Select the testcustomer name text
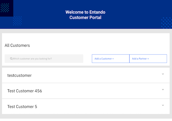Image resolution: width=172 pixels, height=121 pixels. point(19,75)
